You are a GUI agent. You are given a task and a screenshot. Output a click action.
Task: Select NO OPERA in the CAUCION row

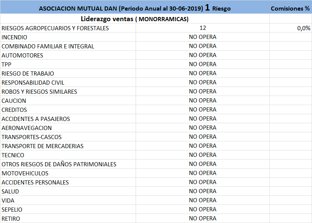pyautogui.click(x=202, y=101)
